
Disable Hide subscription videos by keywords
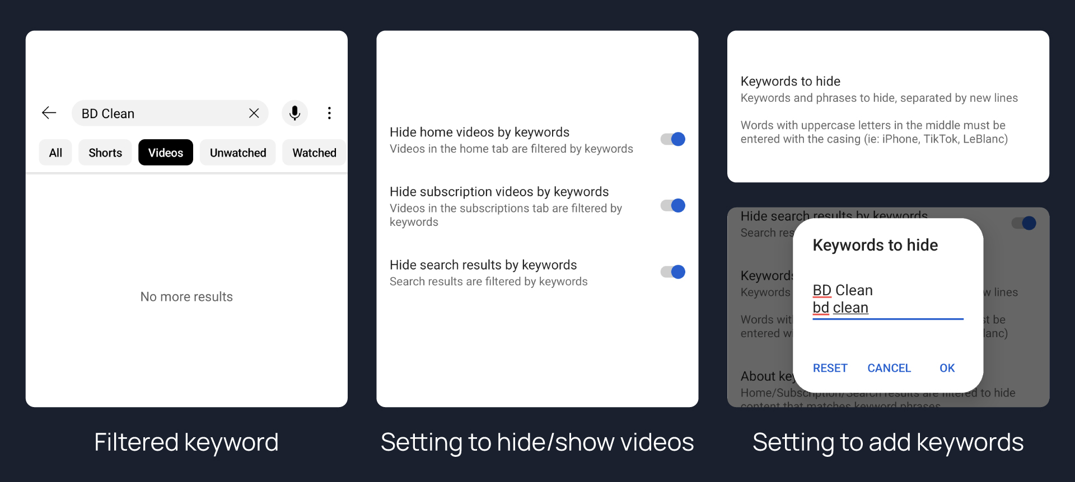click(x=673, y=206)
